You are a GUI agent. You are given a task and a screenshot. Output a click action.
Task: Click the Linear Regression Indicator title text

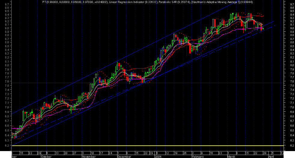(133, 2)
